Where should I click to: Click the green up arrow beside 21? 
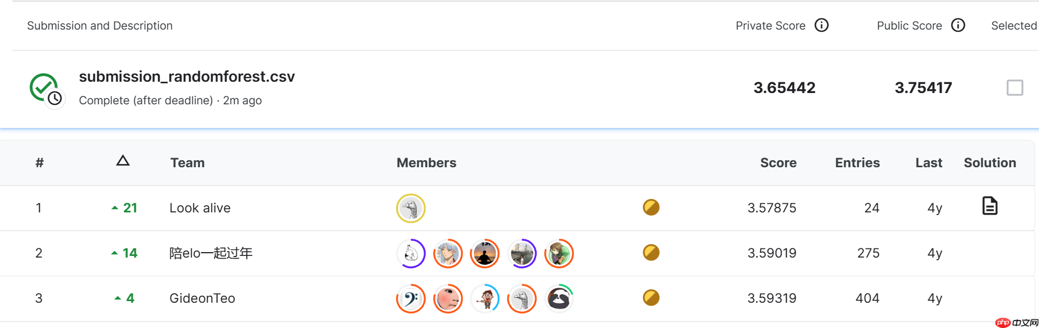pyautogui.click(x=115, y=207)
